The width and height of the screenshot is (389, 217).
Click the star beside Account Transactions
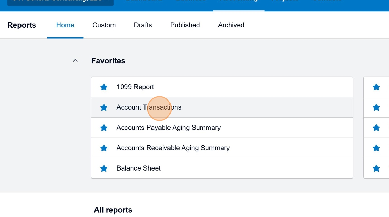point(104,107)
